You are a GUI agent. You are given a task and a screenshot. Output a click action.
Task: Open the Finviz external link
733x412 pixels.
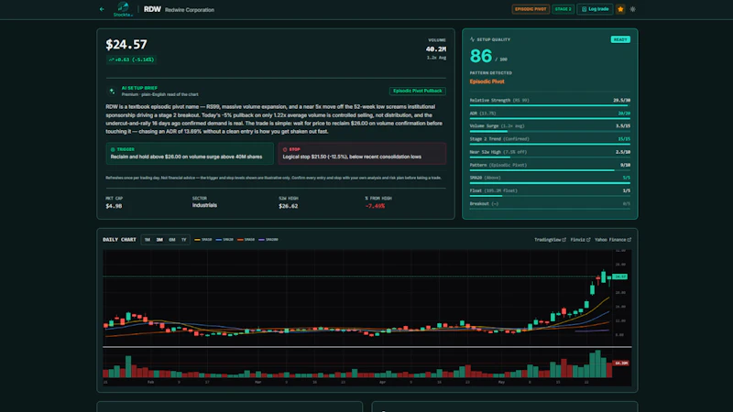pyautogui.click(x=580, y=240)
